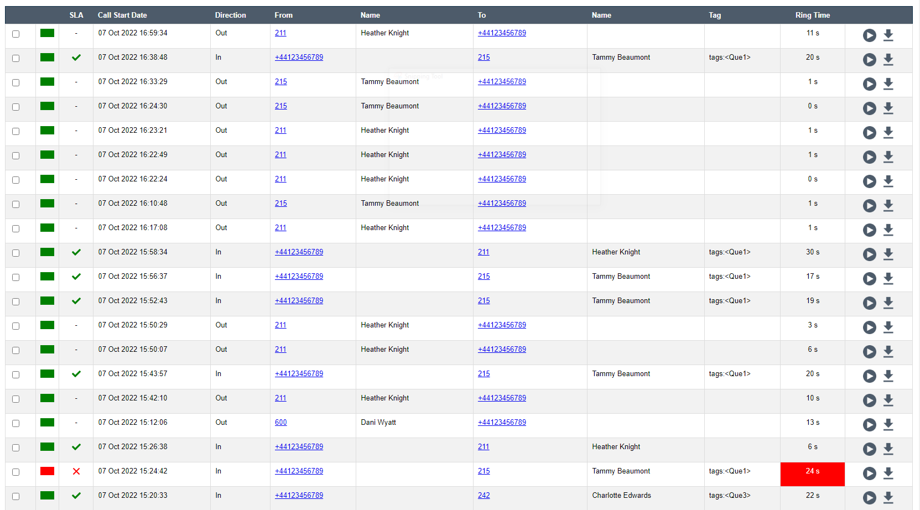The height and width of the screenshot is (510, 920).
Task: Sort by the SLA column header
Action: click(x=76, y=15)
